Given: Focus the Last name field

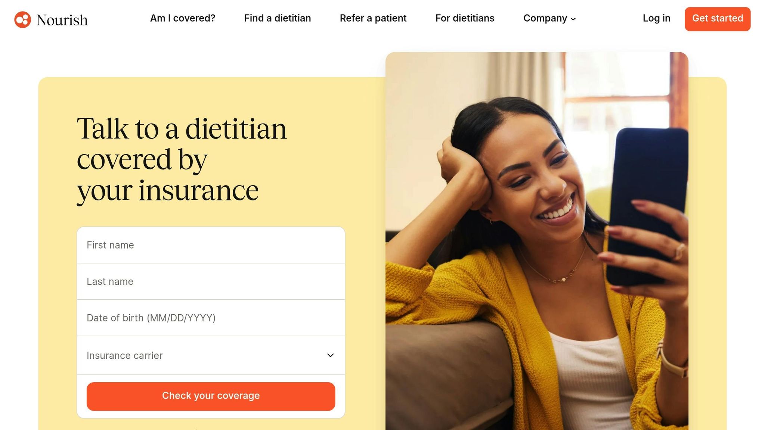Looking at the screenshot, I should (x=211, y=281).
